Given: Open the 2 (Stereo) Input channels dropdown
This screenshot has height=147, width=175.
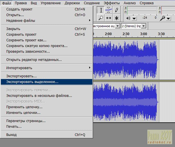Looking at the screenshot, I should coord(144,26).
